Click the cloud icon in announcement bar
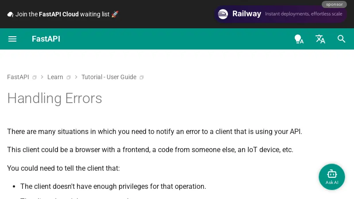The image size is (354, 199). [10, 14]
